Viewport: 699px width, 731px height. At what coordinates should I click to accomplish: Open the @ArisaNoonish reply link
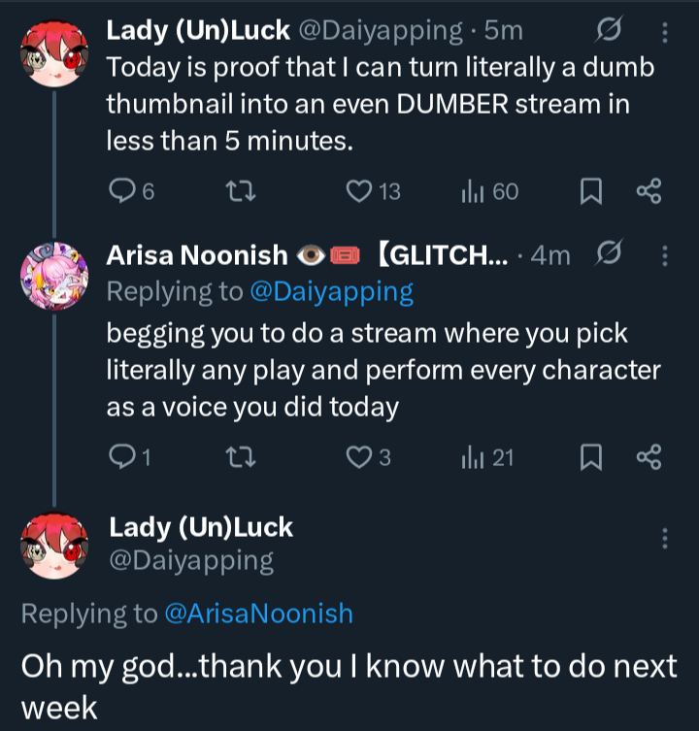[x=258, y=614]
